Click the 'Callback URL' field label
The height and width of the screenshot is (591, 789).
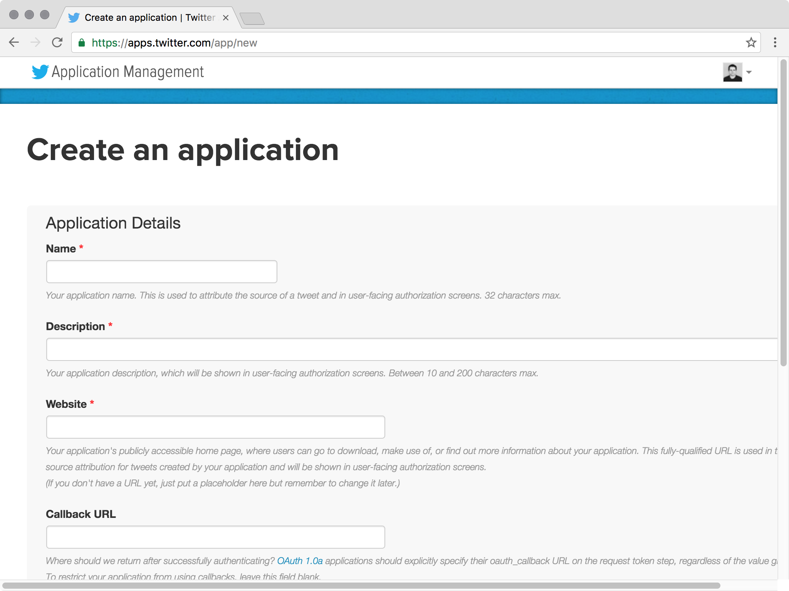[x=81, y=514]
